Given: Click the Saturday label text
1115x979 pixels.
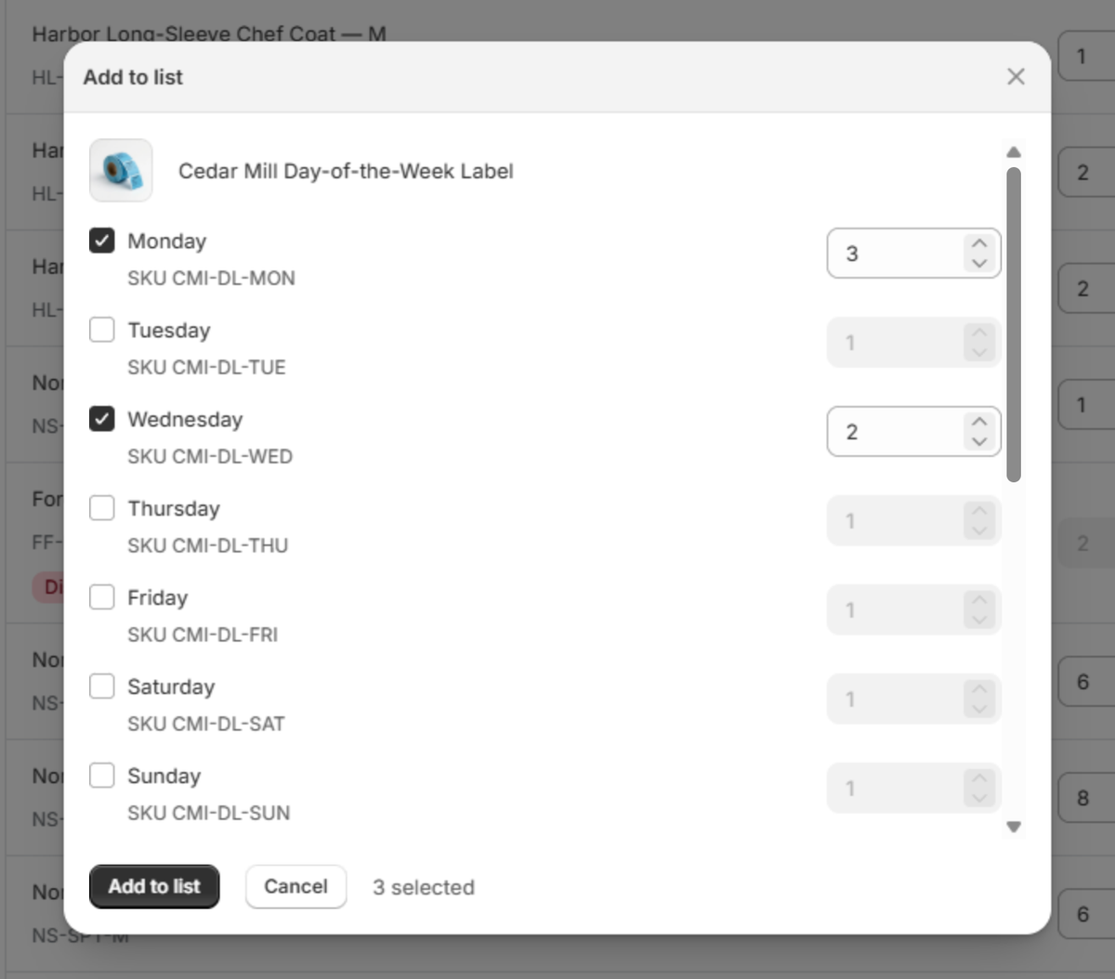Looking at the screenshot, I should click(171, 687).
